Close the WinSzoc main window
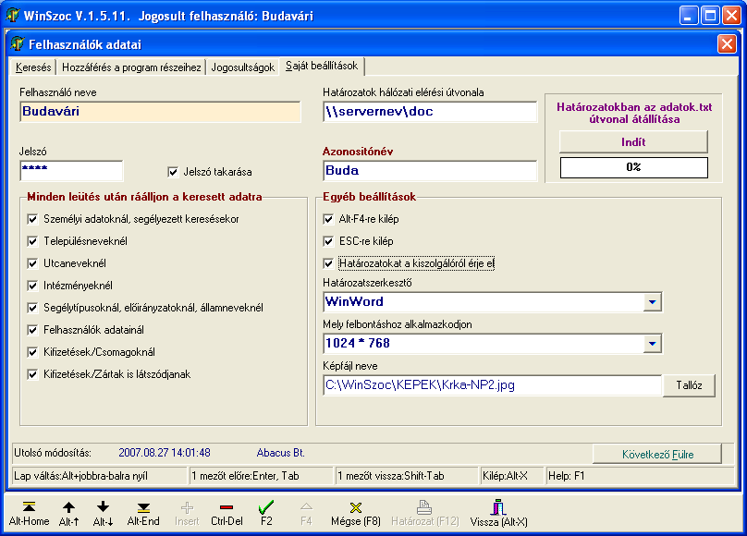This screenshot has height=536, width=747. coord(731,16)
